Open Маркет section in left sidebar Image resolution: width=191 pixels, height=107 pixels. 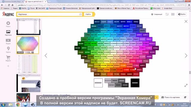coord(8,58)
